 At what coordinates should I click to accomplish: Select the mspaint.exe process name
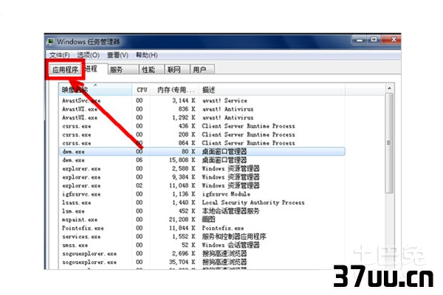80,219
